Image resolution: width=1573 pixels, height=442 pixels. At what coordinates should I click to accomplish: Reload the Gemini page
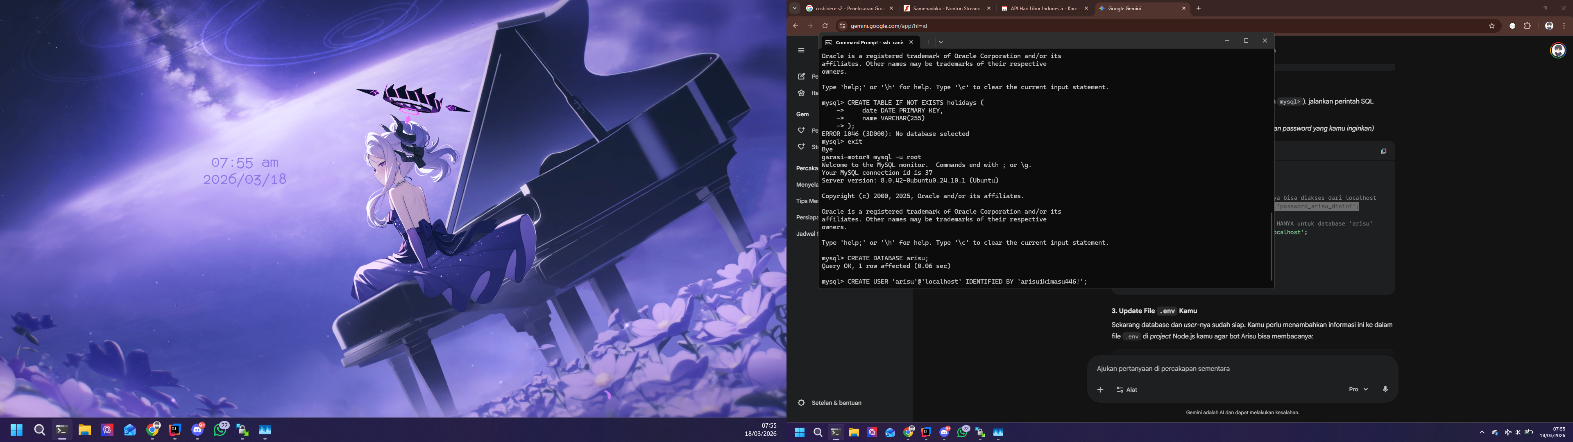825,26
